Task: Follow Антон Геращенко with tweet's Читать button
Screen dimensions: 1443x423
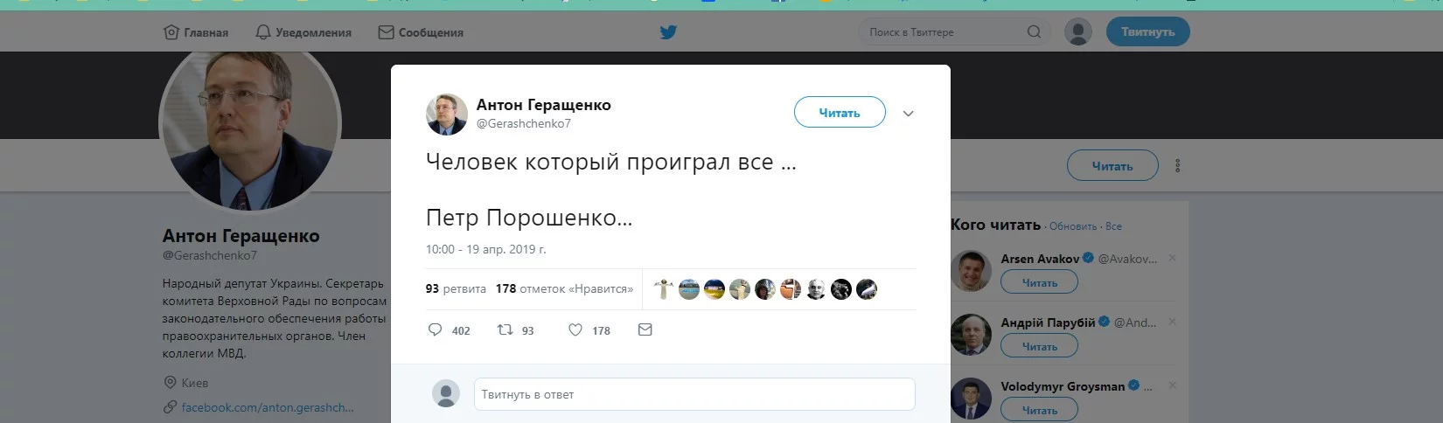Action: point(839,113)
